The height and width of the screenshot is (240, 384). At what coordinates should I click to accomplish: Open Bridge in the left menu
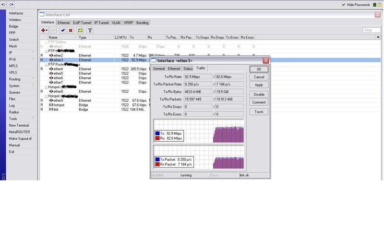click(13, 26)
